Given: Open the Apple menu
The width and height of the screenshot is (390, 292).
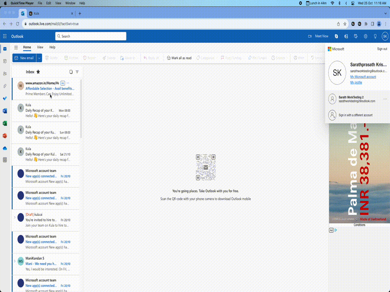Looking at the screenshot, I should (5, 3).
